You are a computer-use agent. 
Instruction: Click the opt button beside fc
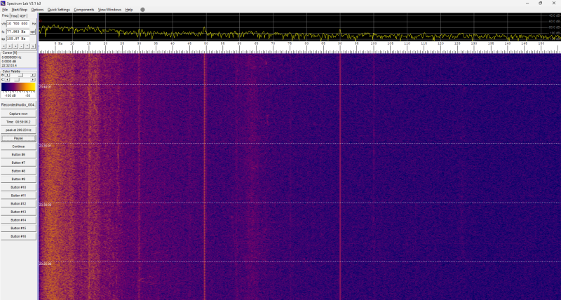coord(32,32)
